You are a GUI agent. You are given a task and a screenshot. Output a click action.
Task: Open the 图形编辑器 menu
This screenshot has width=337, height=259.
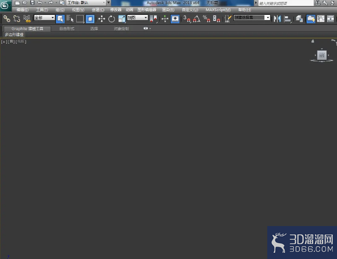point(147,10)
